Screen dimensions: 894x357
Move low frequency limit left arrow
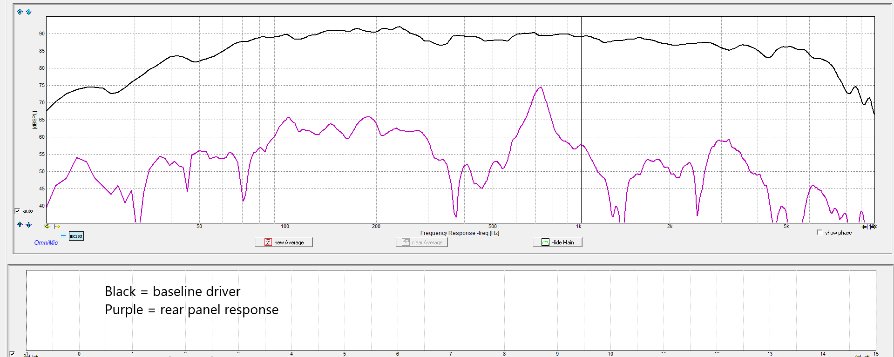48,227
